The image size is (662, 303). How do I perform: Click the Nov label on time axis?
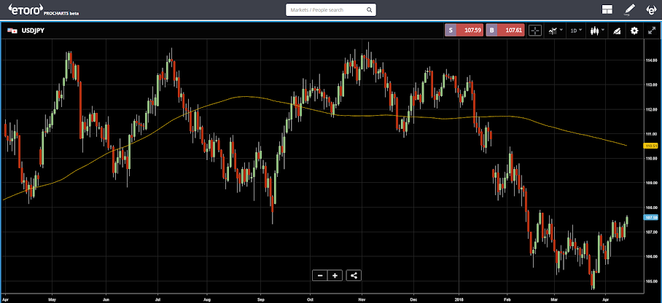click(x=362, y=299)
